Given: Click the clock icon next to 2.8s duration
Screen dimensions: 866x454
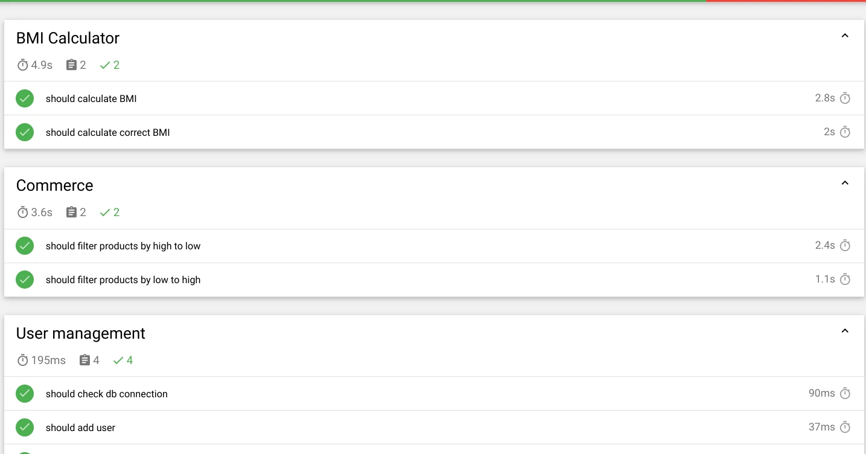Looking at the screenshot, I should pos(845,98).
